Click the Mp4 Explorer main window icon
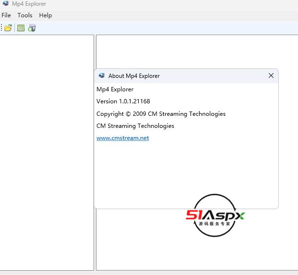This screenshot has height=275, width=298. [x=5, y=3]
